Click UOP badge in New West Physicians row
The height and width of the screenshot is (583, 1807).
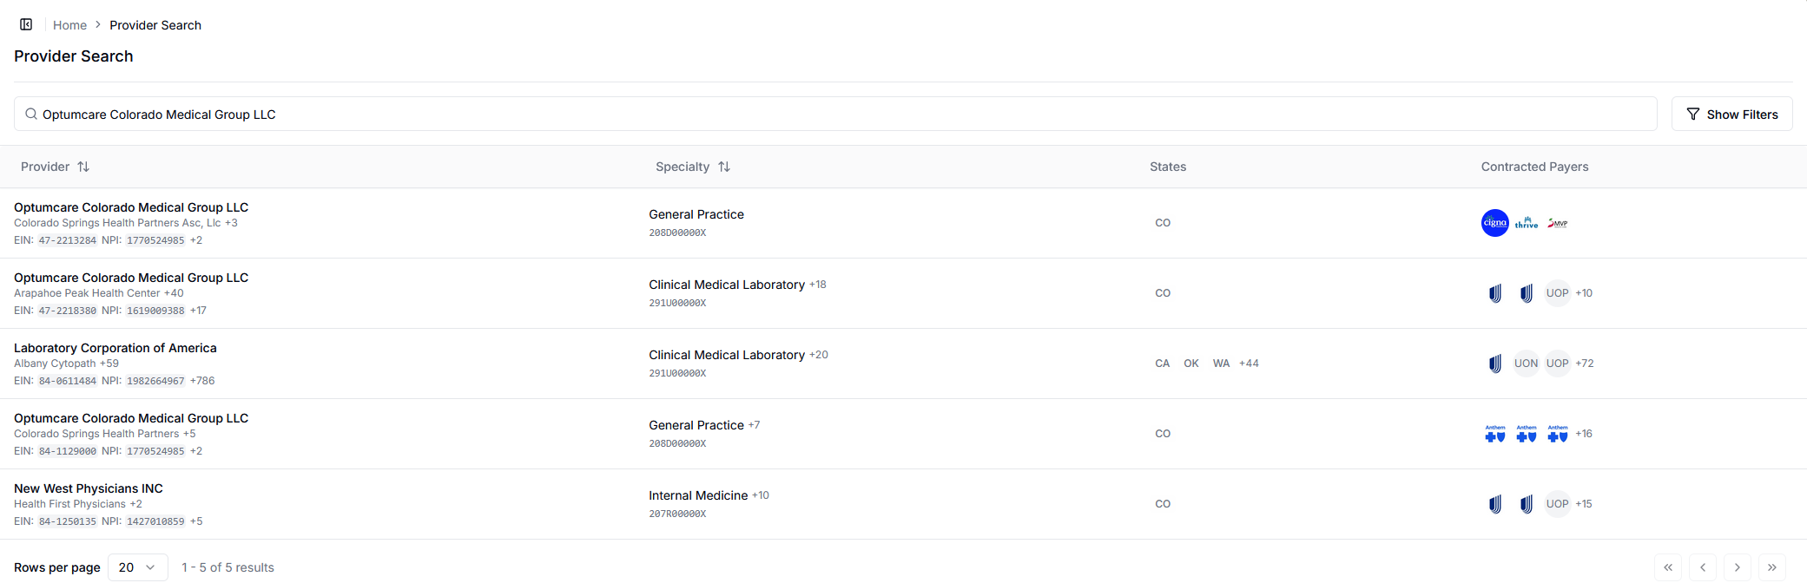point(1558,504)
